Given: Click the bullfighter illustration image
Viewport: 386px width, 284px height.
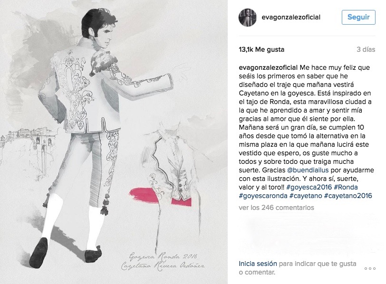Looking at the screenshot, I should 114,142.
